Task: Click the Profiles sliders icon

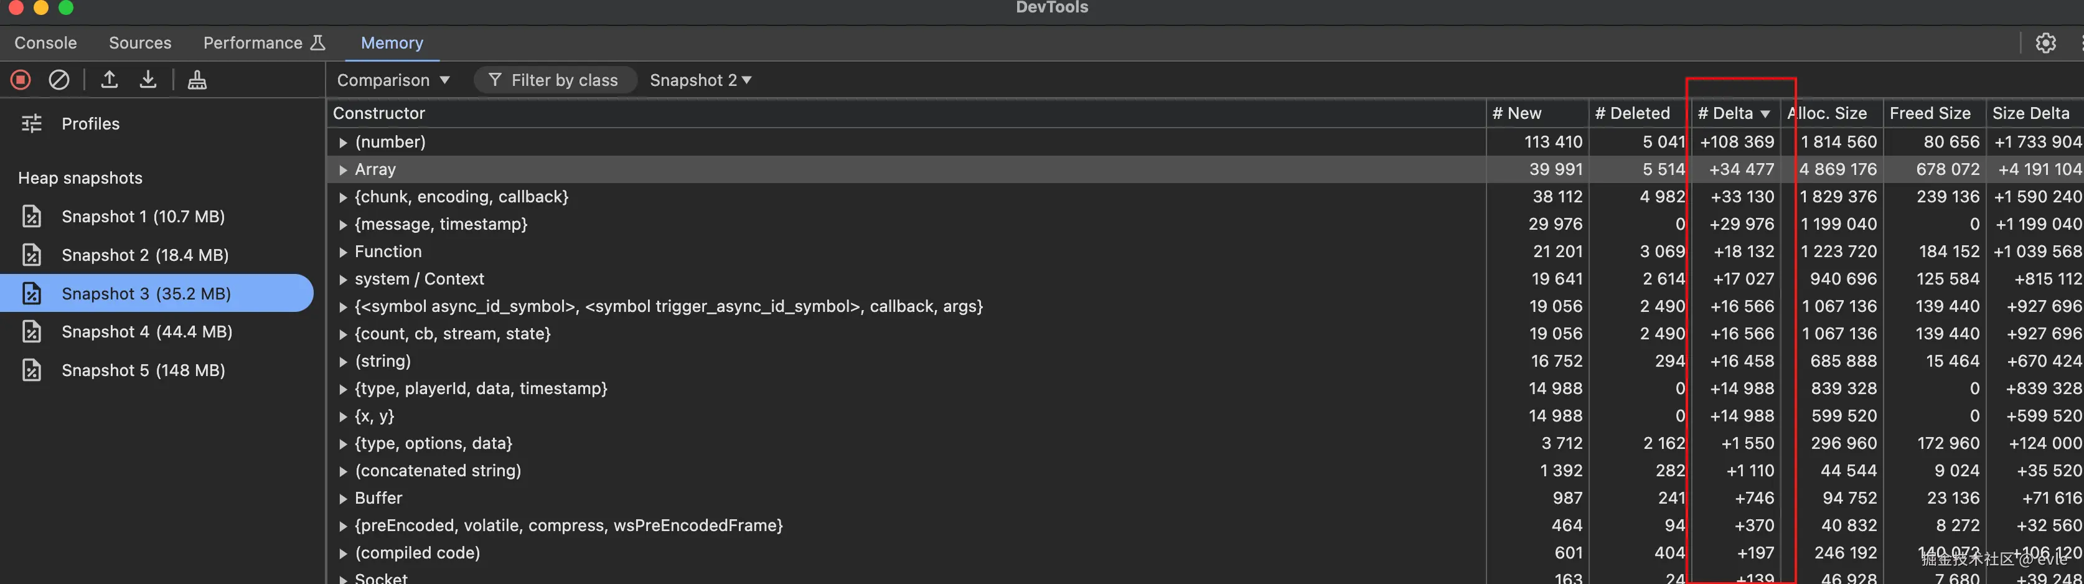Action: pos(32,124)
